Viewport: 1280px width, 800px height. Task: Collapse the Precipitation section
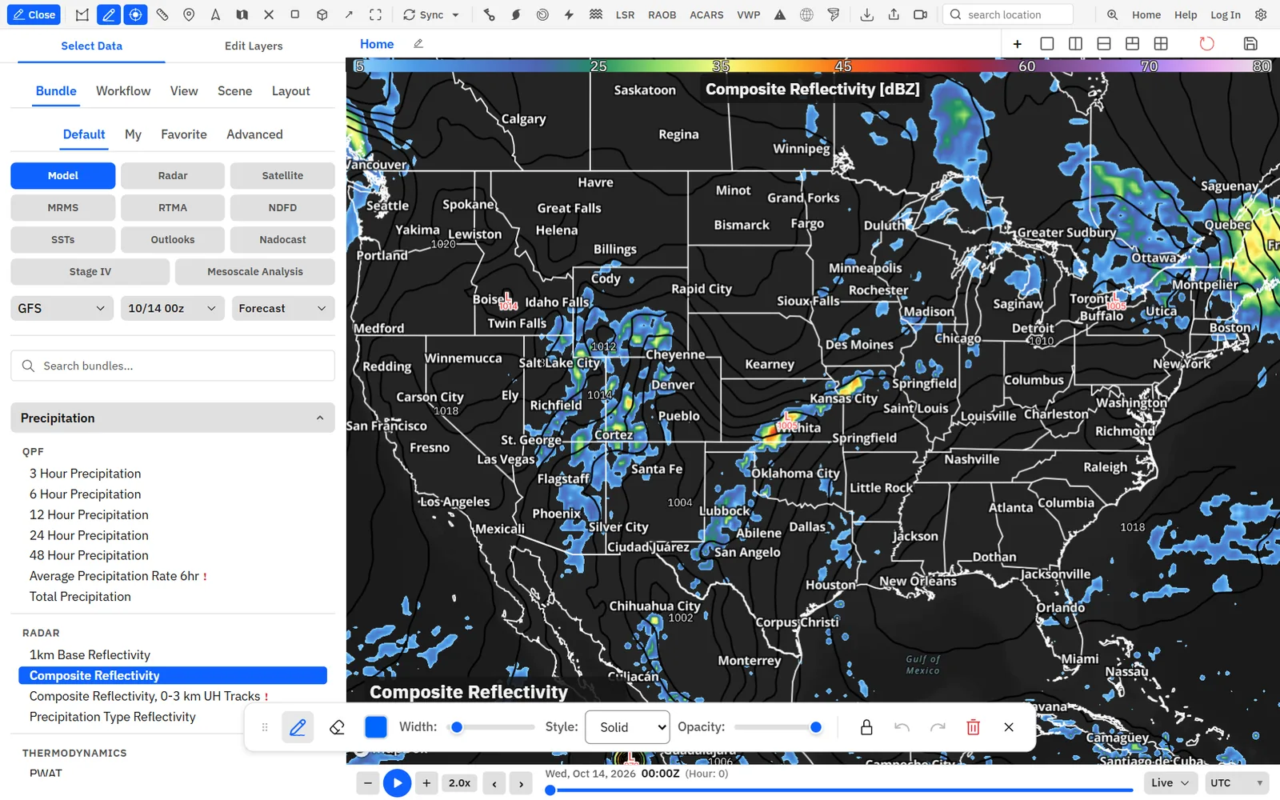[173, 418]
